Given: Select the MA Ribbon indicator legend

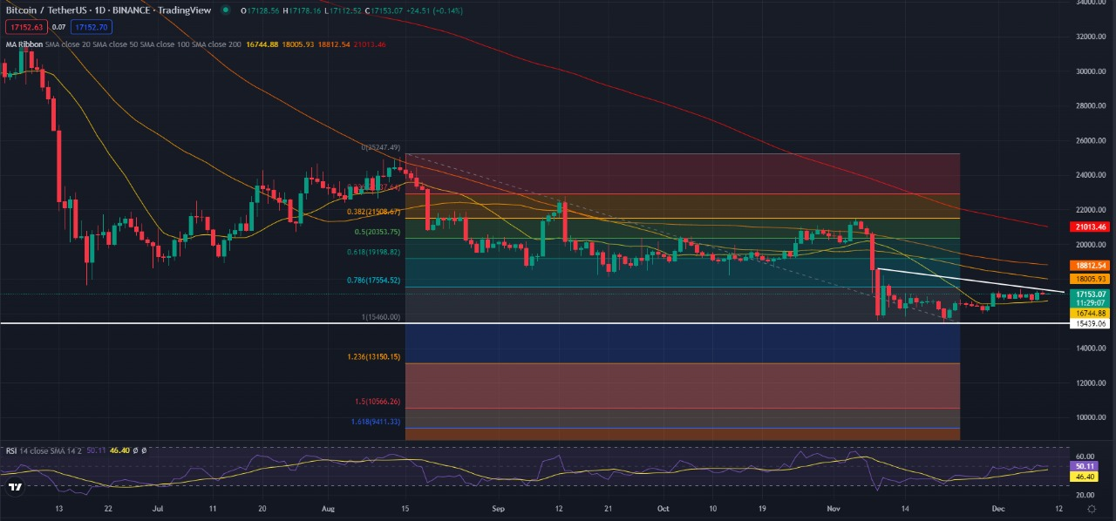Looking at the screenshot, I should tap(24, 44).
